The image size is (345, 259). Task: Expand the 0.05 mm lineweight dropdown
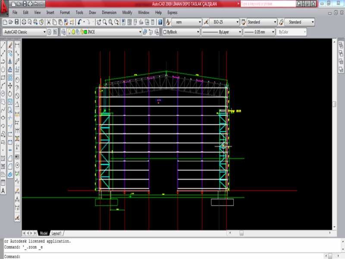[273, 32]
